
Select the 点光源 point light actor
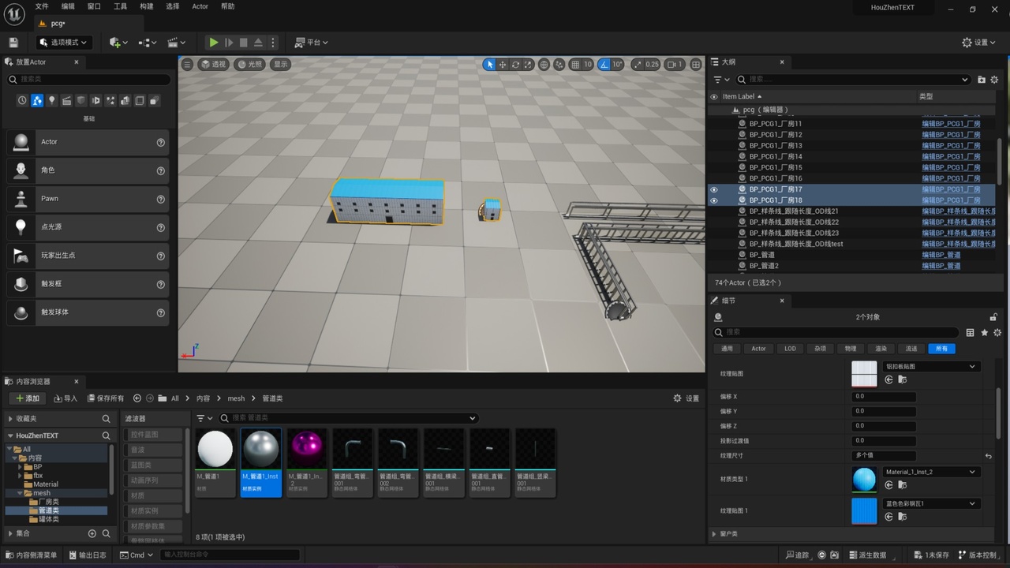(x=88, y=227)
